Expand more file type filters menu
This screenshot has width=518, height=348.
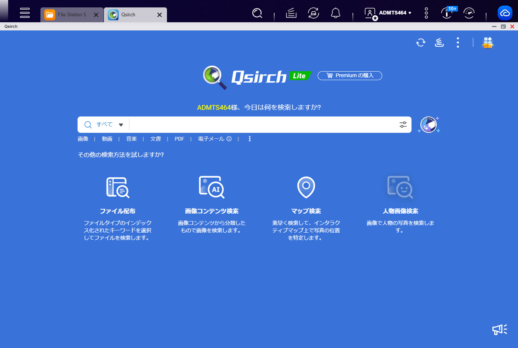(250, 139)
